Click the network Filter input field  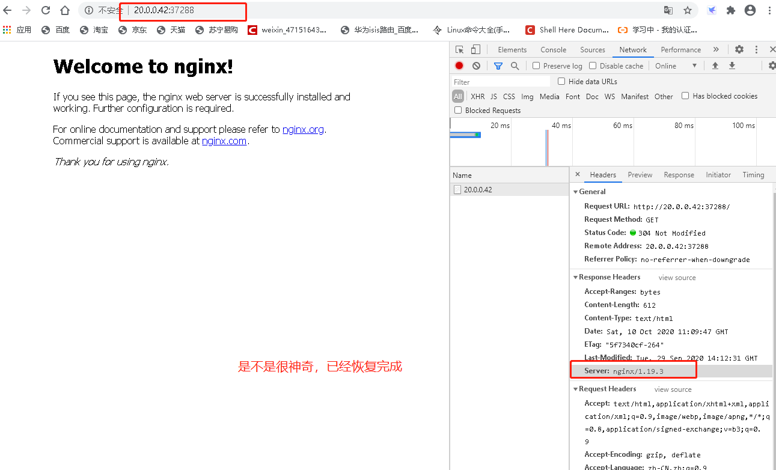pyautogui.click(x=501, y=82)
